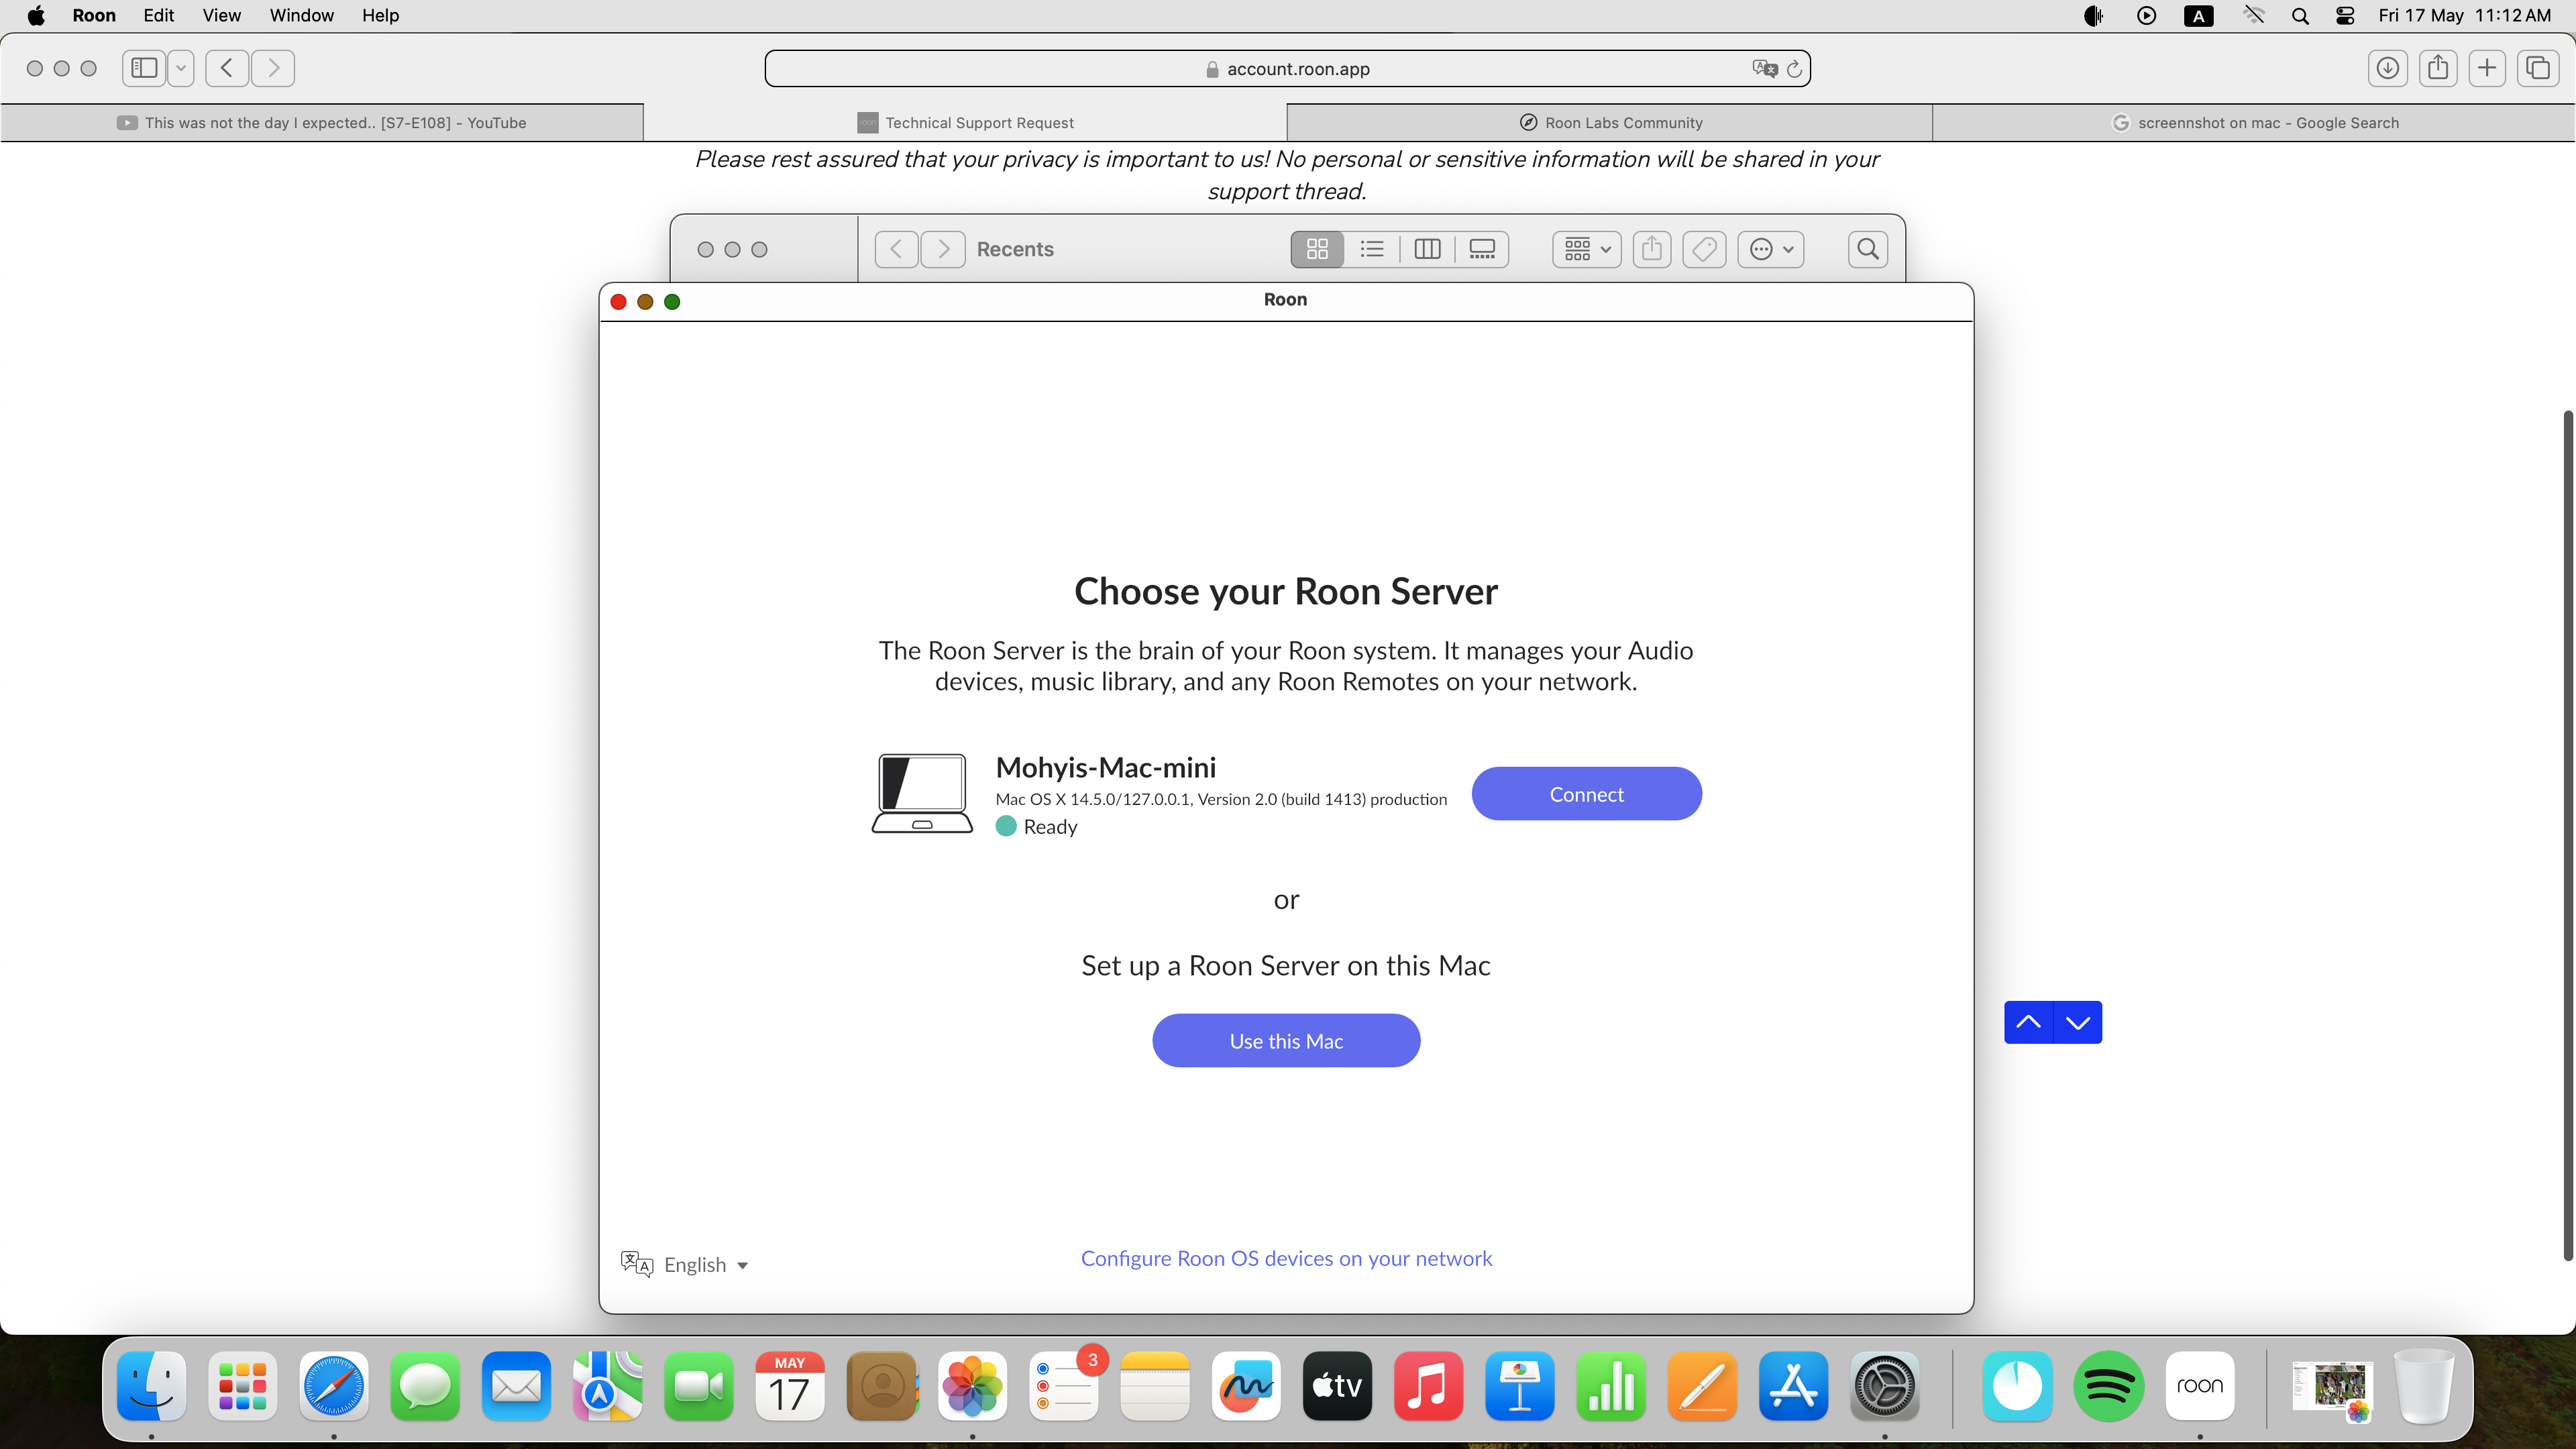Click the Finder share icon in image
The width and height of the screenshot is (2576, 1449).
click(1652, 249)
